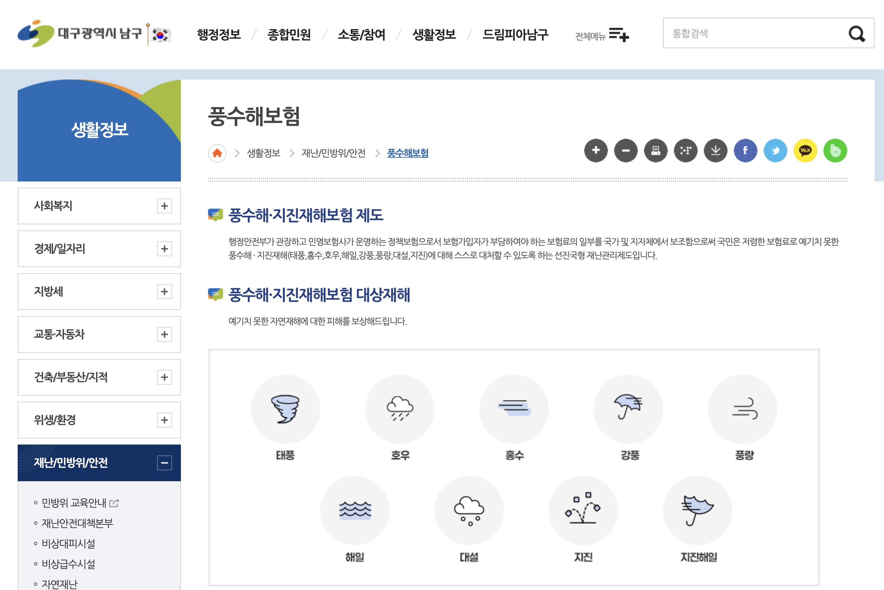Click the print page icon
The width and height of the screenshot is (884, 590).
tap(656, 151)
